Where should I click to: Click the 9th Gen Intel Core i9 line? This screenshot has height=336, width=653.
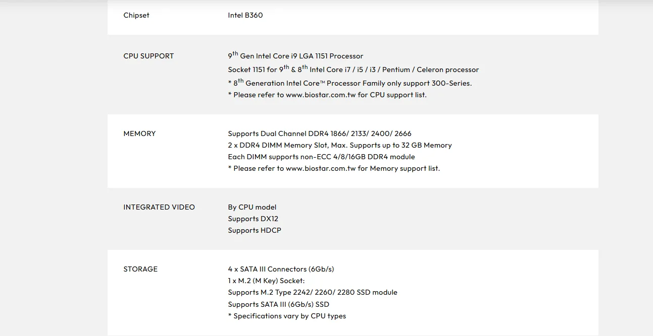tap(295, 56)
